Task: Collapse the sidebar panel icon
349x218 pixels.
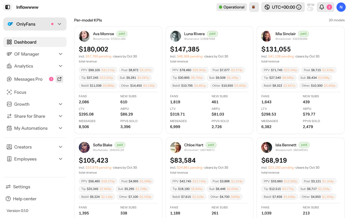Action: point(8,7)
